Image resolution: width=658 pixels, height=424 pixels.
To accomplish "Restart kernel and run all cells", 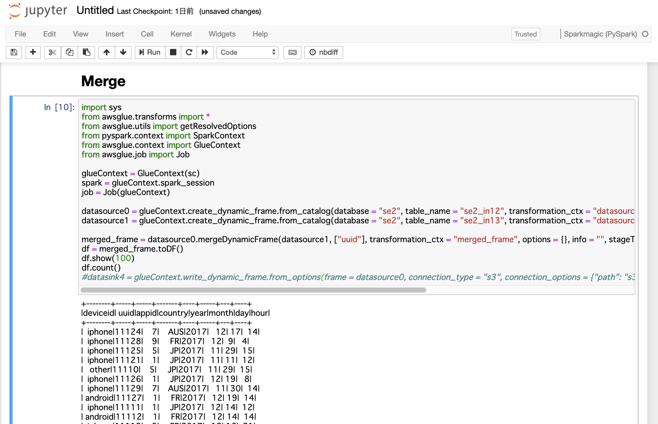I will click(205, 52).
